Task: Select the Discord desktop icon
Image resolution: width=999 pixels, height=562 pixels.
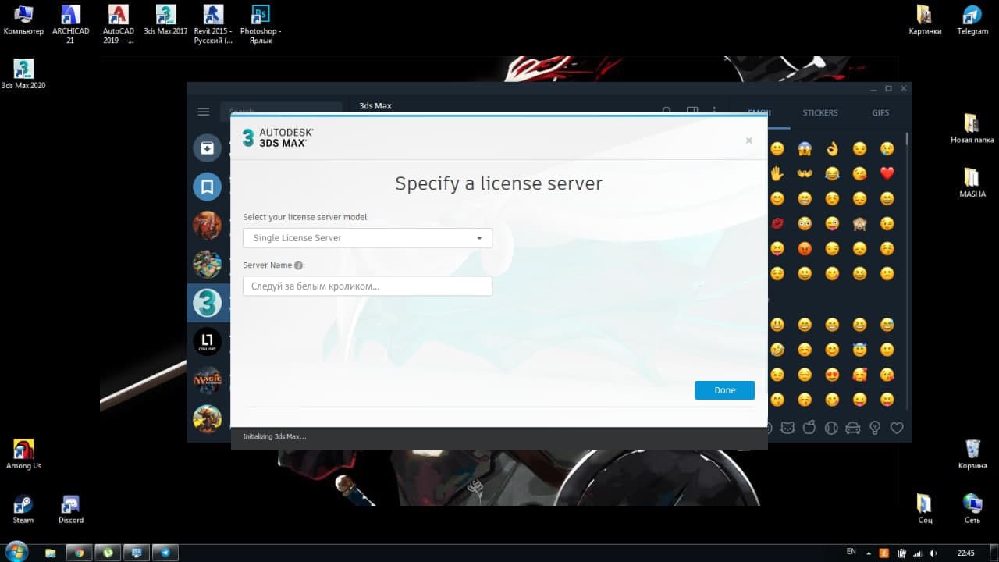Action: [x=71, y=509]
